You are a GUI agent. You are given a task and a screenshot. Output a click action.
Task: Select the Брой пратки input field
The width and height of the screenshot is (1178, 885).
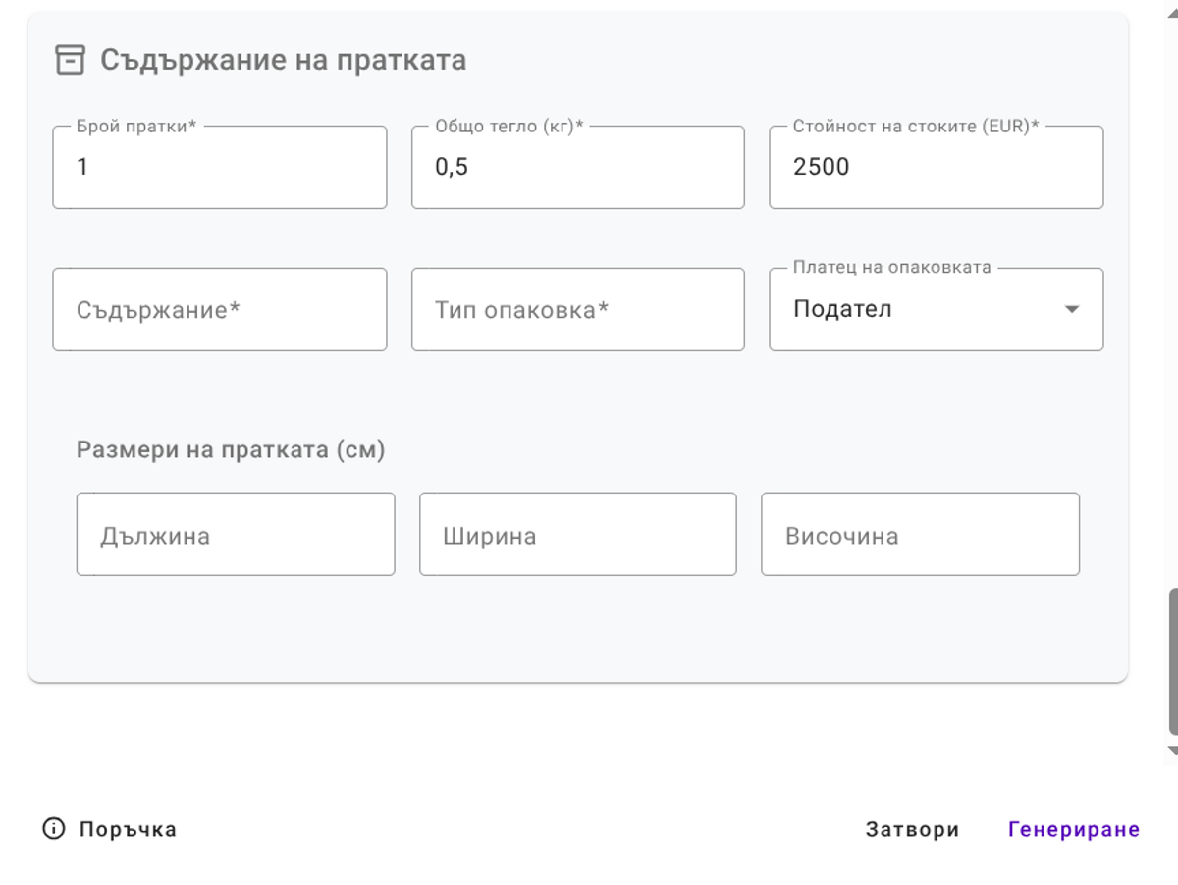(x=219, y=167)
